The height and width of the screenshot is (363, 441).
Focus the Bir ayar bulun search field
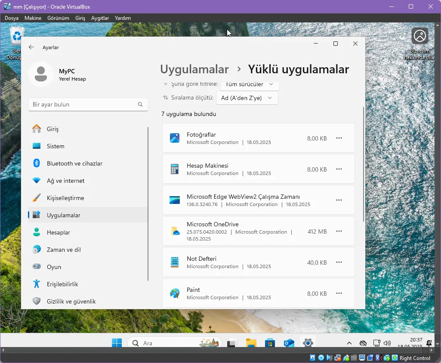pyautogui.click(x=88, y=104)
